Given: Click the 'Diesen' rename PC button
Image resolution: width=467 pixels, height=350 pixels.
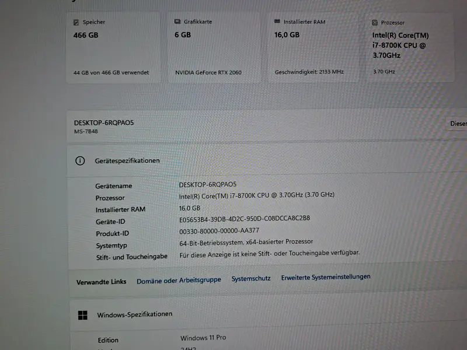Looking at the screenshot, I should (458, 124).
